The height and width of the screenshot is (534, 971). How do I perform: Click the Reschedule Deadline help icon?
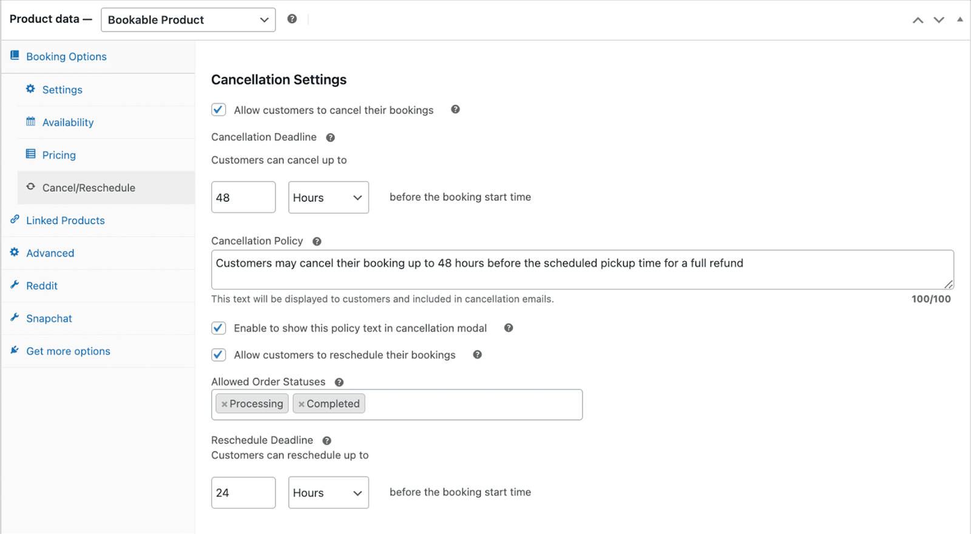(326, 441)
